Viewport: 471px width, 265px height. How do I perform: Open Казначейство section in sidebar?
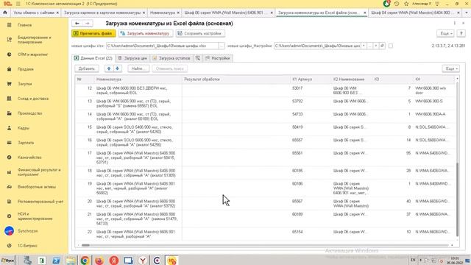click(x=29, y=158)
